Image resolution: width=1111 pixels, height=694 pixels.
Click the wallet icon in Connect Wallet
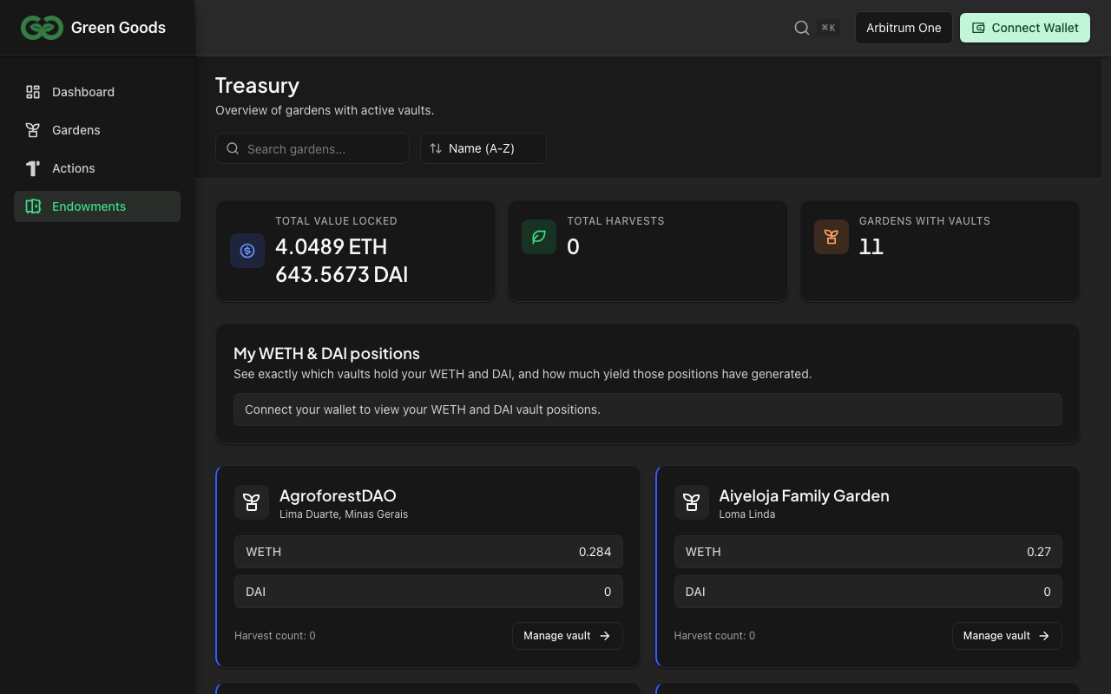coord(978,28)
